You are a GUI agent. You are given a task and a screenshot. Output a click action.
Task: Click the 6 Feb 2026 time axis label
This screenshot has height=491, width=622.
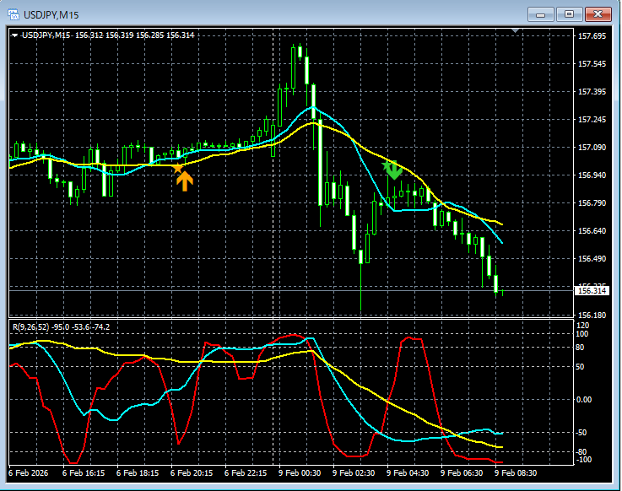[28, 473]
